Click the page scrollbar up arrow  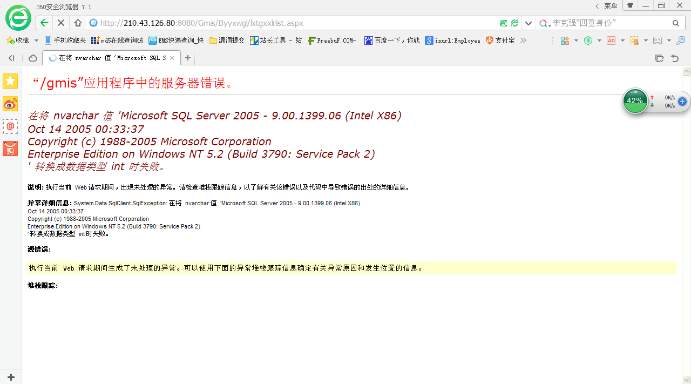[686, 71]
